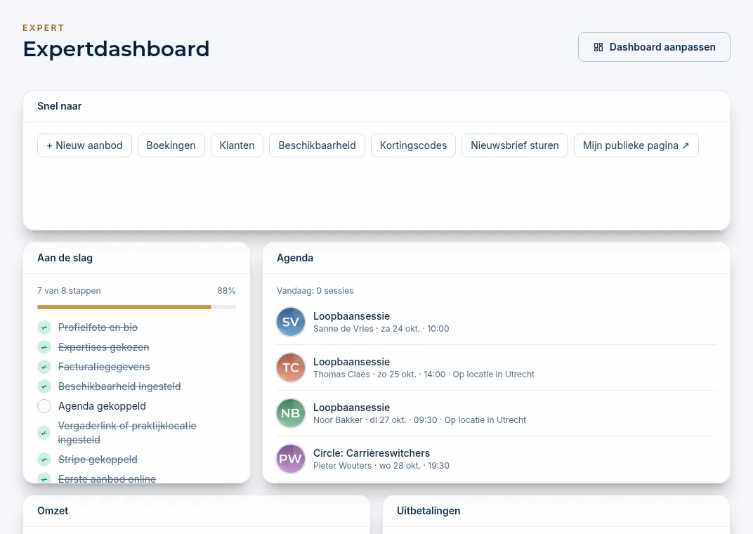This screenshot has height=534, width=753.
Task: Open + Nieuw aanbod shortcut
Action: [84, 145]
